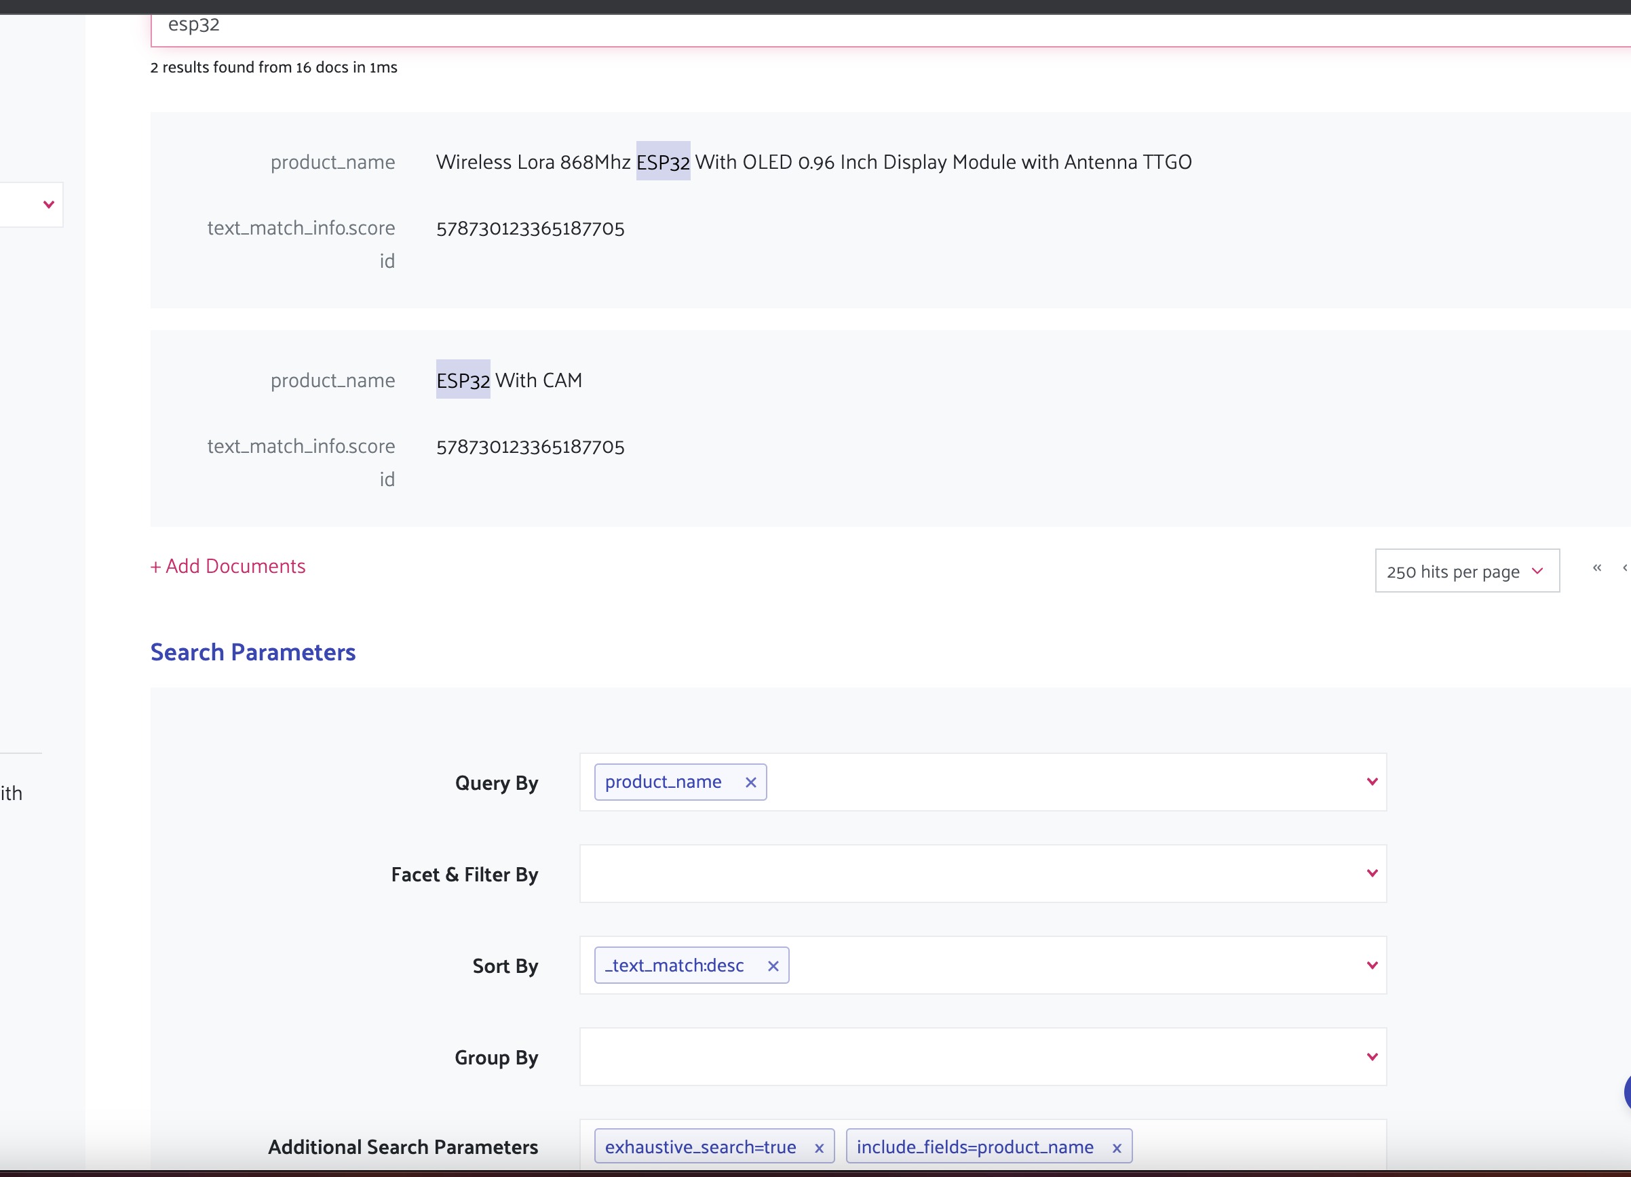This screenshot has width=1631, height=1177.
Task: Click the pink chevron in the left sidebar panel
Action: click(48, 204)
